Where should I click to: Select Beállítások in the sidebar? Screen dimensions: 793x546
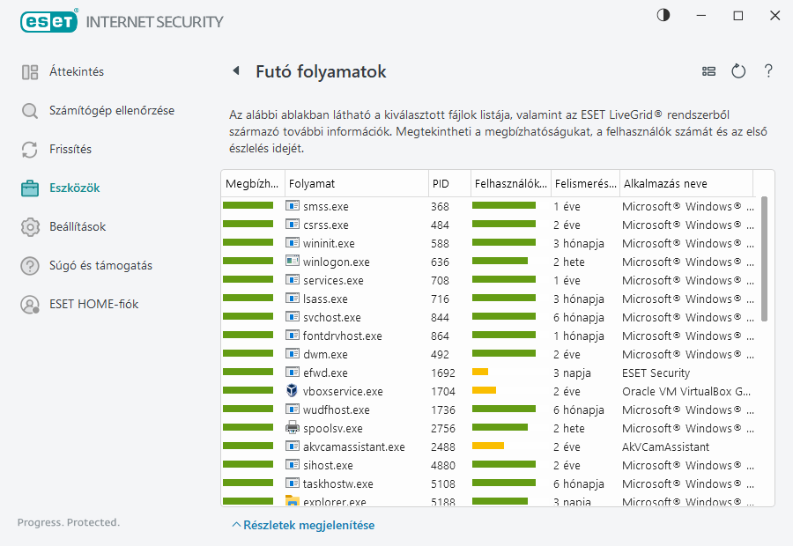[77, 226]
